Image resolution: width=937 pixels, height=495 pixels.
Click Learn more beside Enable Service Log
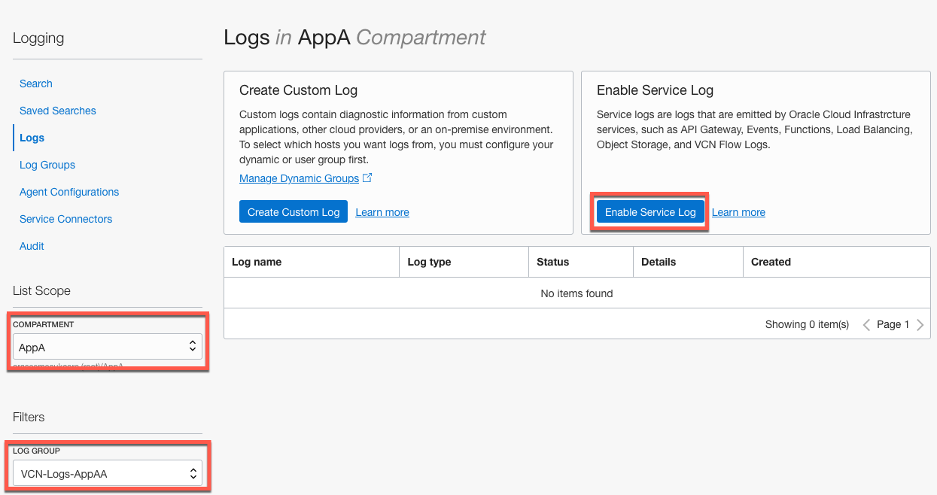click(x=738, y=212)
